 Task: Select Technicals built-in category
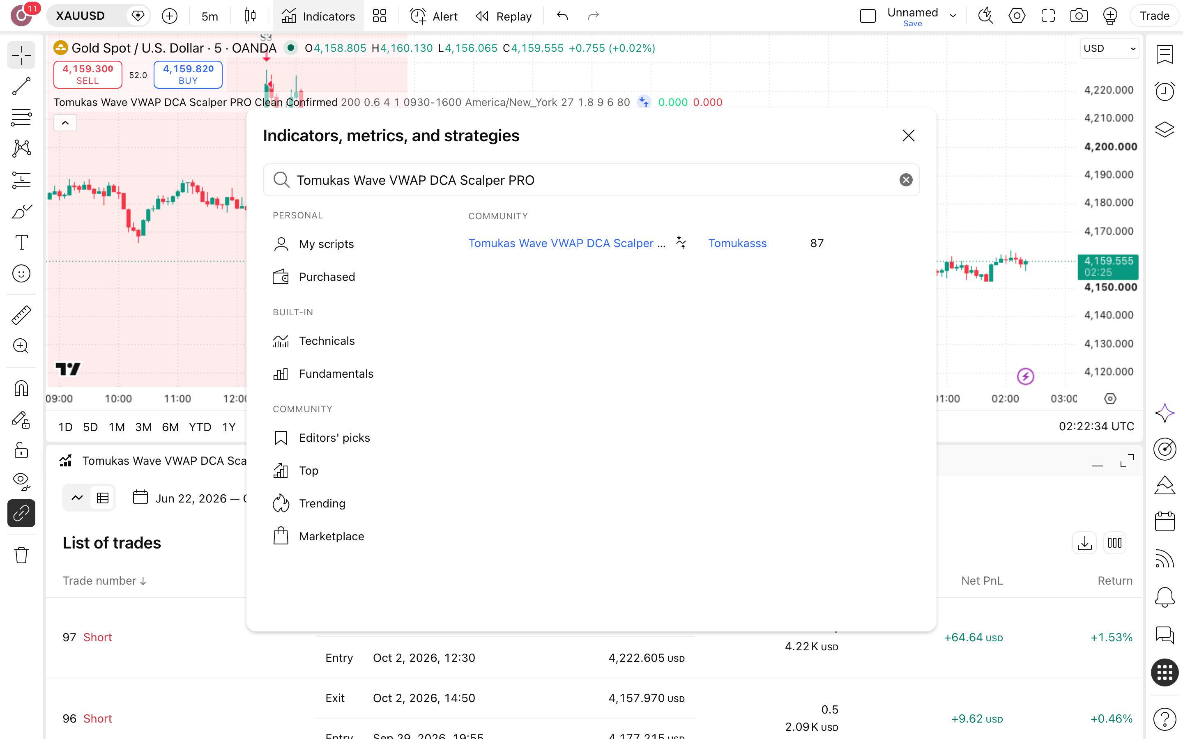pos(314,341)
